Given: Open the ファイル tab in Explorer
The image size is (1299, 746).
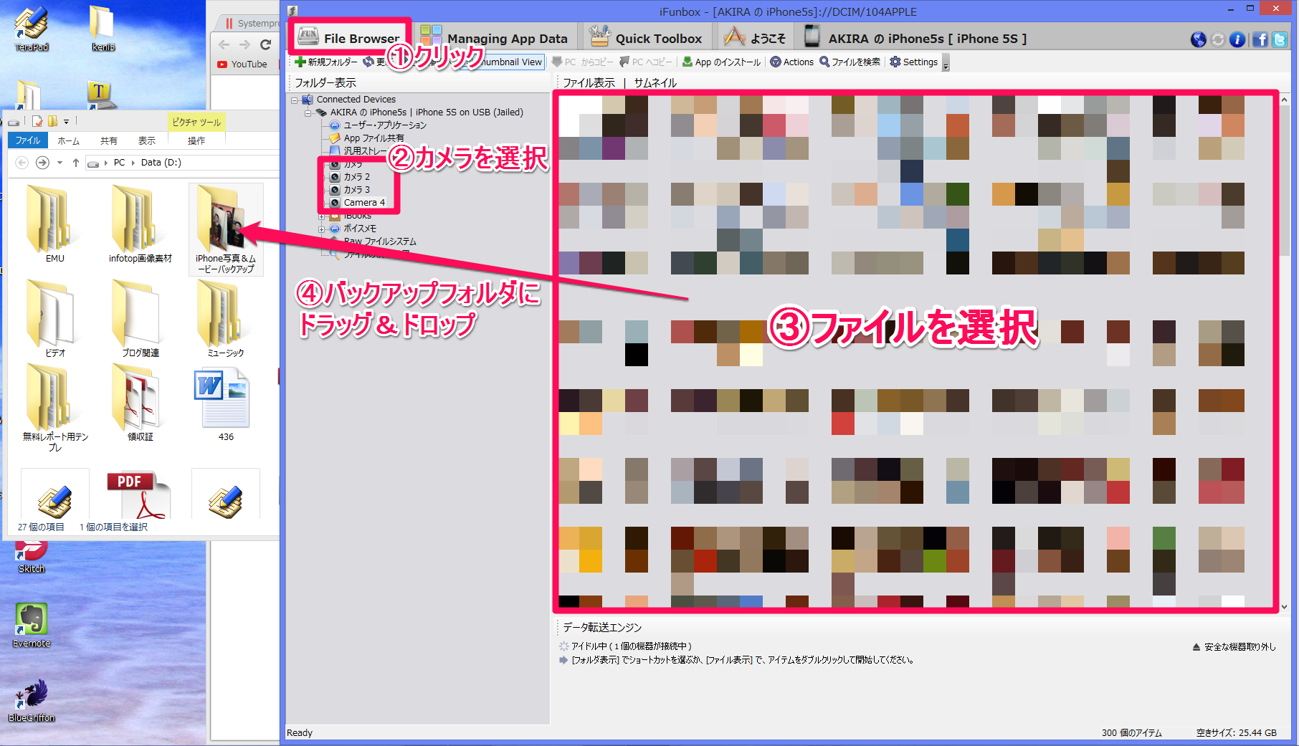Looking at the screenshot, I should (28, 140).
